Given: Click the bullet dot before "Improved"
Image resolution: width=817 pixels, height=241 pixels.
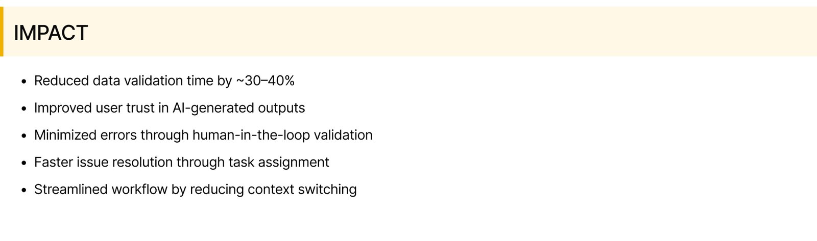Looking at the screenshot, I should coord(23,109).
